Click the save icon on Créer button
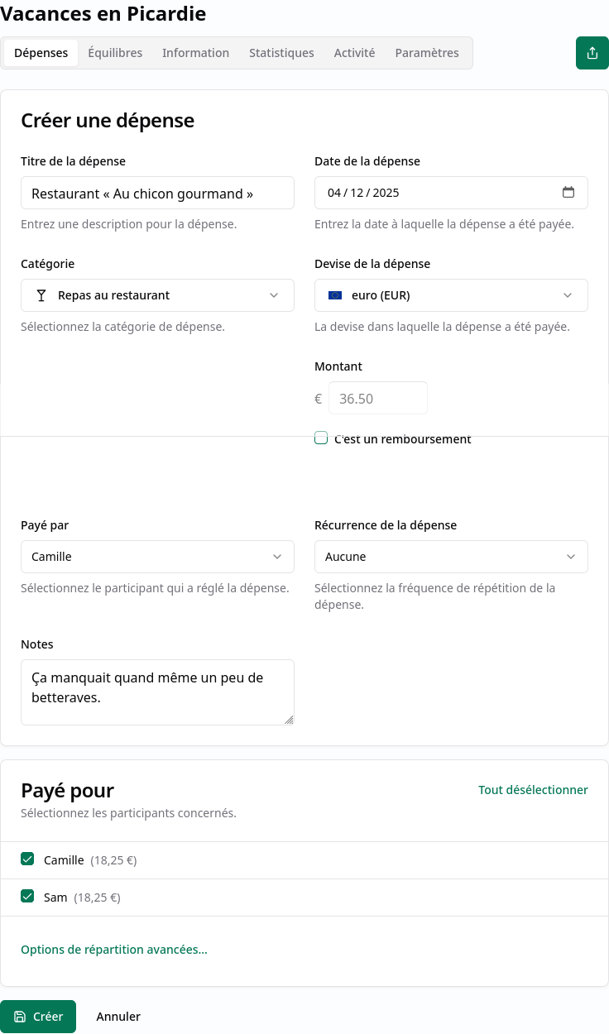609x1034 pixels. click(20, 1017)
